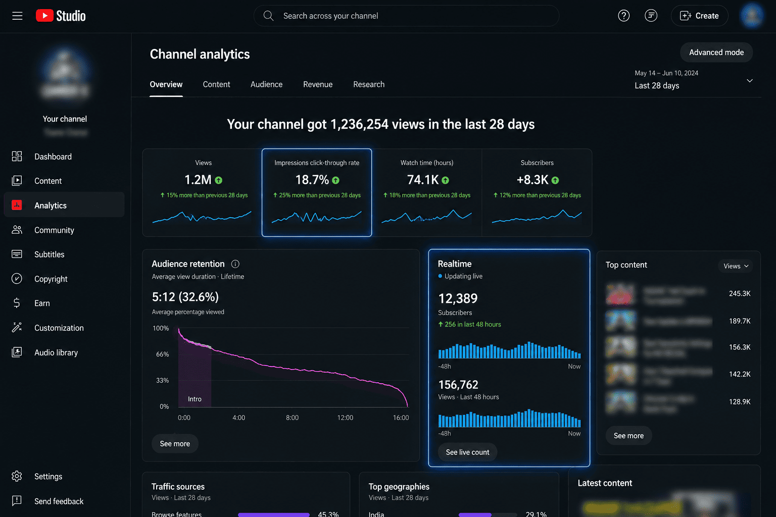
Task: Click the Browse features traffic source bar
Action: [x=273, y=514]
